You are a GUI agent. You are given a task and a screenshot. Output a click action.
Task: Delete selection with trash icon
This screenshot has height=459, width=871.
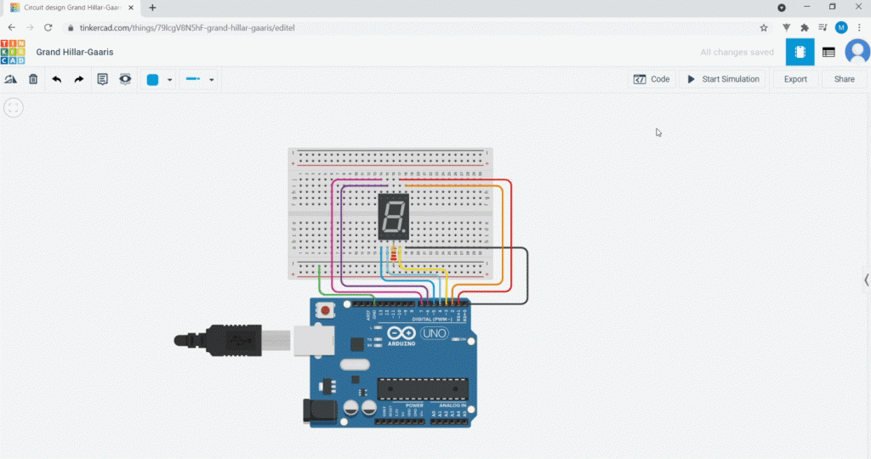click(x=33, y=79)
